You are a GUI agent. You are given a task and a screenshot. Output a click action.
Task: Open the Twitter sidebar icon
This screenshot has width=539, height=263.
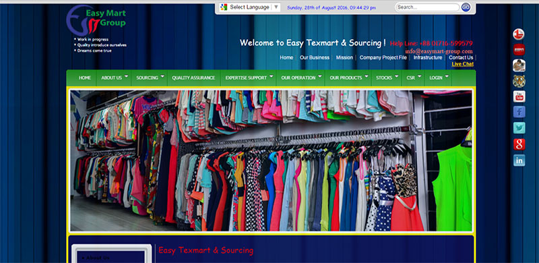pos(519,127)
